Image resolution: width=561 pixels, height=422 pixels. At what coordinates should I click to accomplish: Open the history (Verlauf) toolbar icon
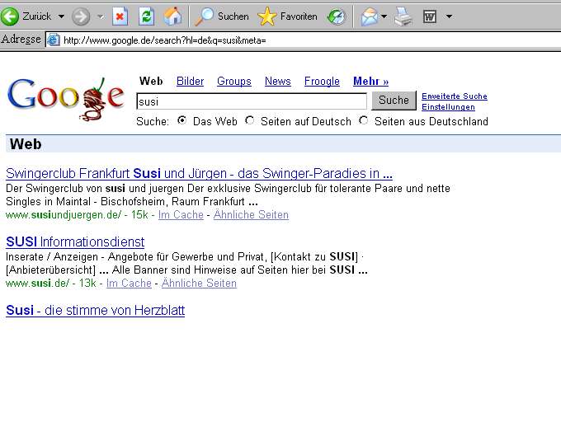[337, 16]
